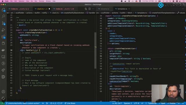Click the remote window indicator in the status bar
Viewport: 186px width, 105px height.
[2, 103]
